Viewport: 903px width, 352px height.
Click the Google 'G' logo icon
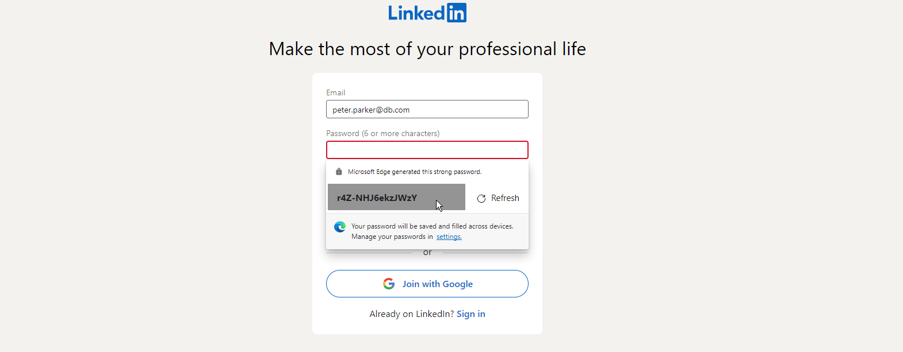coord(389,284)
